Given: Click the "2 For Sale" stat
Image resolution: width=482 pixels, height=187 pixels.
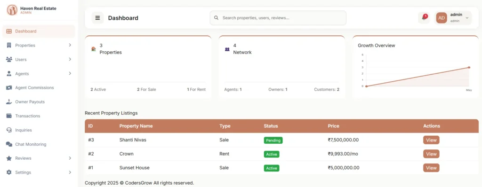Looking at the screenshot, I should 146,90.
